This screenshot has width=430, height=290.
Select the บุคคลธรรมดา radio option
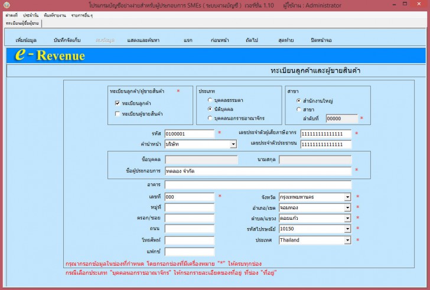tap(210, 100)
